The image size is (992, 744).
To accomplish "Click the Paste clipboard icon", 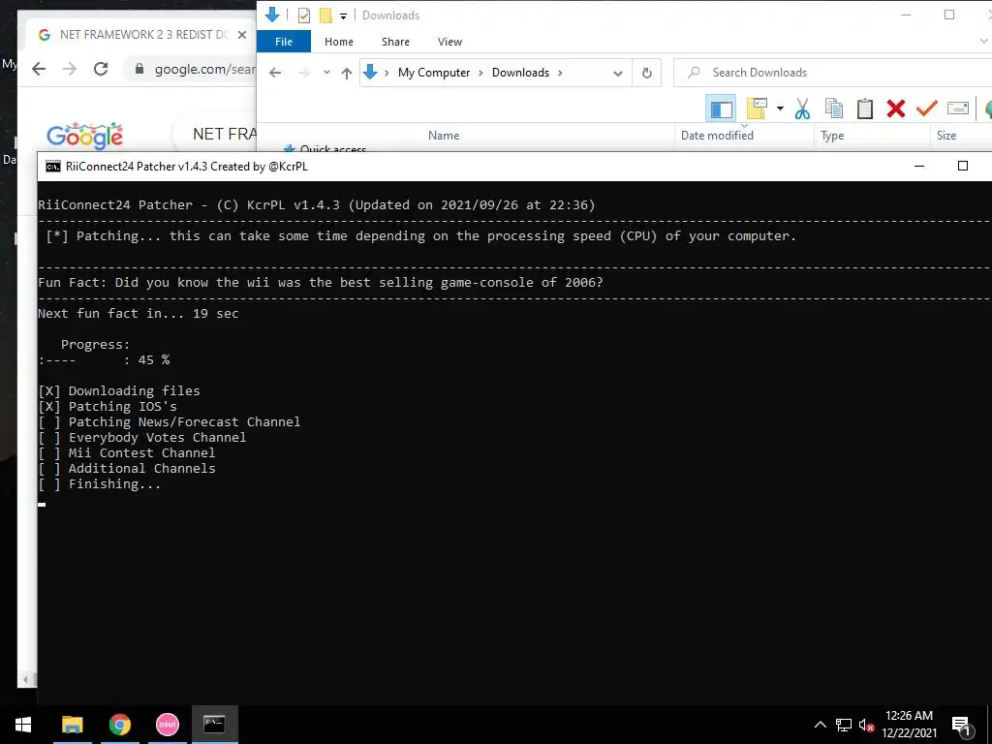I will (x=865, y=108).
